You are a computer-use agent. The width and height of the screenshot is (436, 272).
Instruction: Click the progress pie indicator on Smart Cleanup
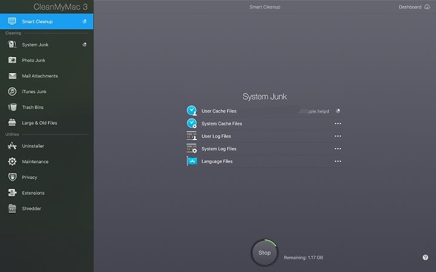click(84, 21)
